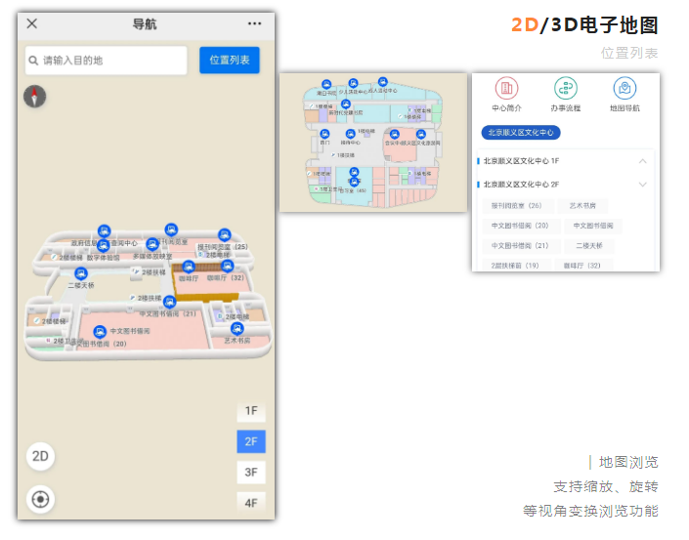Click the 报刊阅览室 (25) map marker
The width and height of the screenshot is (689, 540).
point(225,235)
